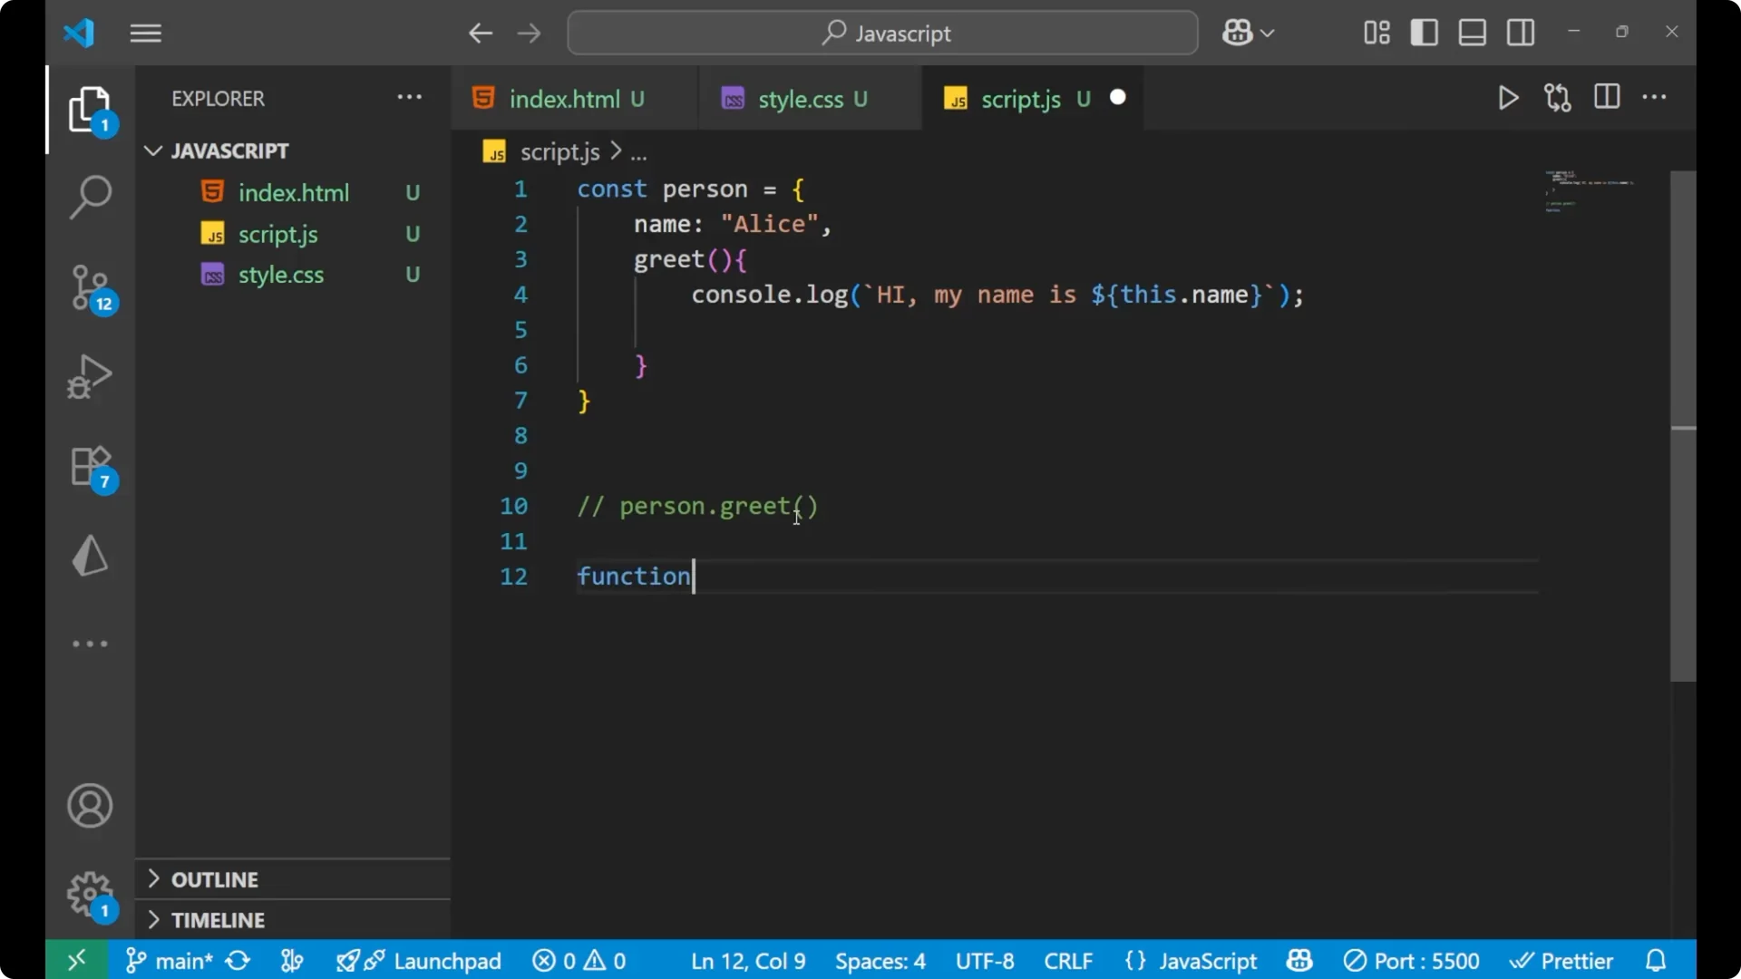Click the Copilot status bar icon
Viewport: 1741px width, 979px height.
(x=1298, y=961)
